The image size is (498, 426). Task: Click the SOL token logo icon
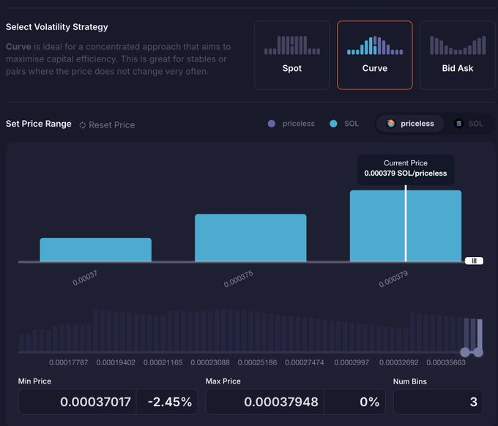click(x=458, y=124)
